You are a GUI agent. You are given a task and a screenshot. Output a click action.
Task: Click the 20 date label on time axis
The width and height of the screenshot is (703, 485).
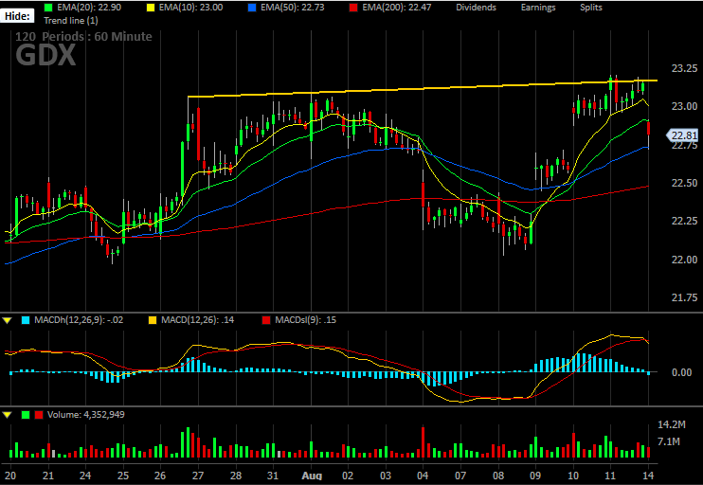tap(10, 476)
